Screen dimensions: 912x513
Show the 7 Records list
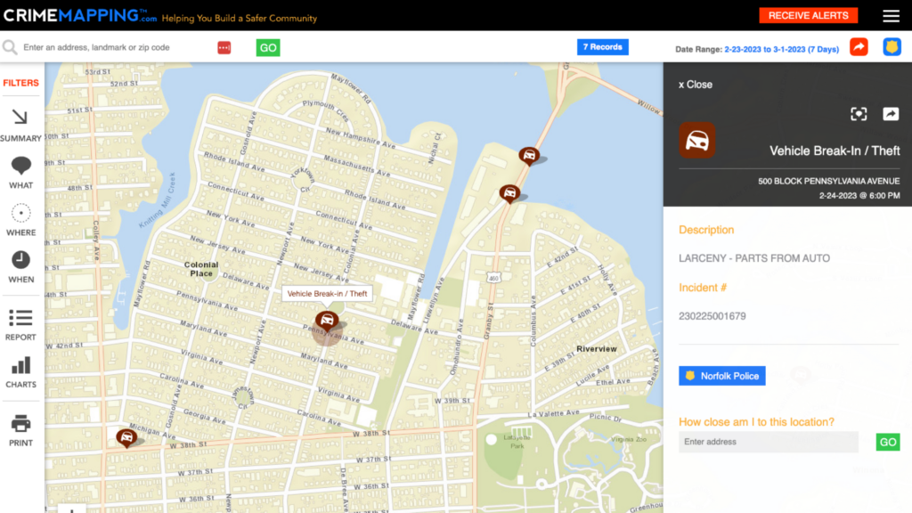tap(603, 46)
